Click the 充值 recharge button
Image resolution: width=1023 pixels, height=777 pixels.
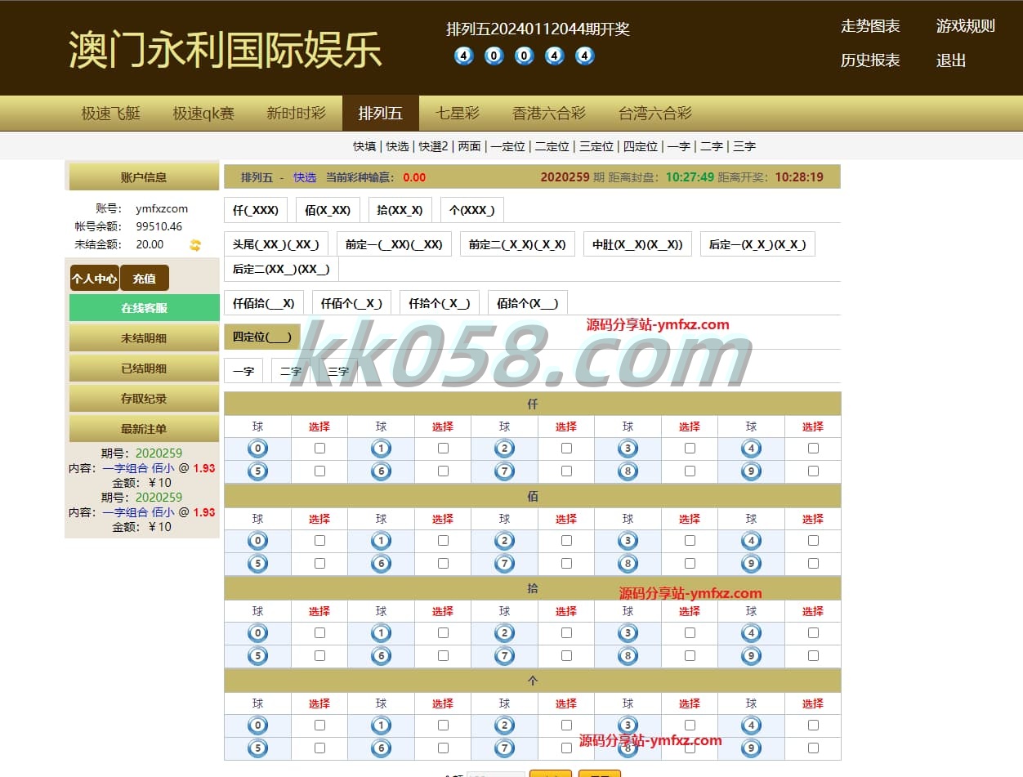[x=145, y=279]
